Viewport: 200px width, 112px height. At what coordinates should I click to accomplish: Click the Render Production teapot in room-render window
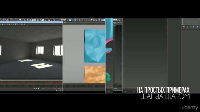45,20
